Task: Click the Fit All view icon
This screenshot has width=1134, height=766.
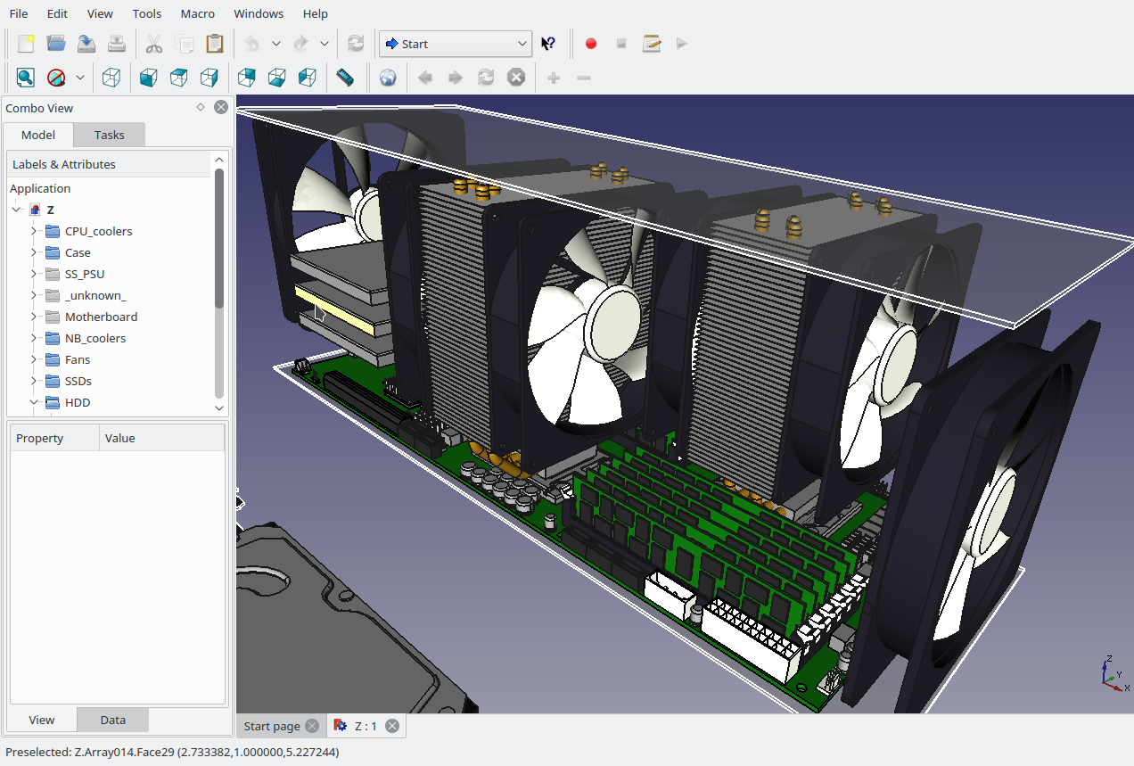Action: [x=25, y=78]
